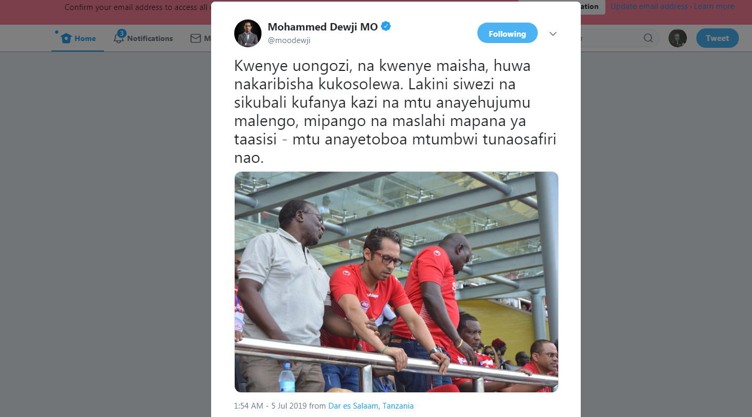Click the Home birdhouse icon
Image resolution: width=752 pixels, height=417 pixels.
coord(66,38)
